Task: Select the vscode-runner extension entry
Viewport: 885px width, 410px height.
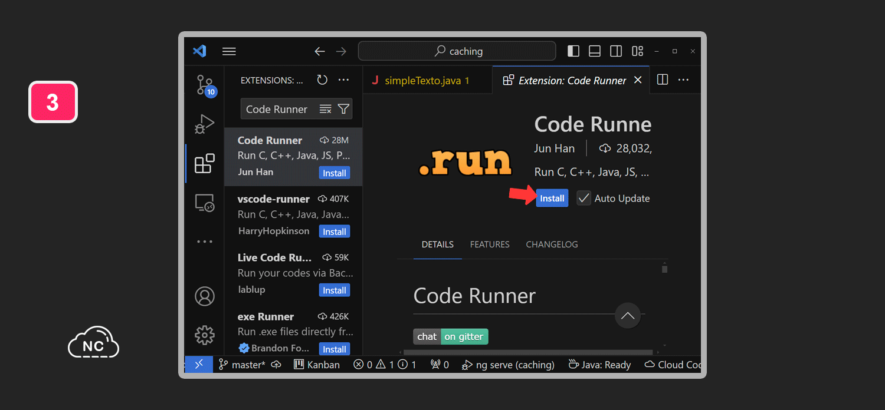Action: (293, 216)
